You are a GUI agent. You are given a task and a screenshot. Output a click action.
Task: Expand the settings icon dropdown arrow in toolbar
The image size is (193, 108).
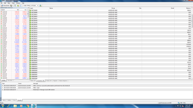tap(13, 6)
